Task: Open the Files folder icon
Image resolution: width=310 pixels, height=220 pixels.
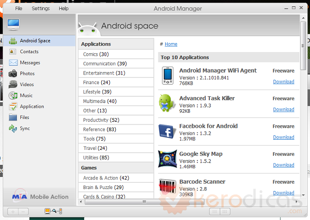Action: pos(13,117)
